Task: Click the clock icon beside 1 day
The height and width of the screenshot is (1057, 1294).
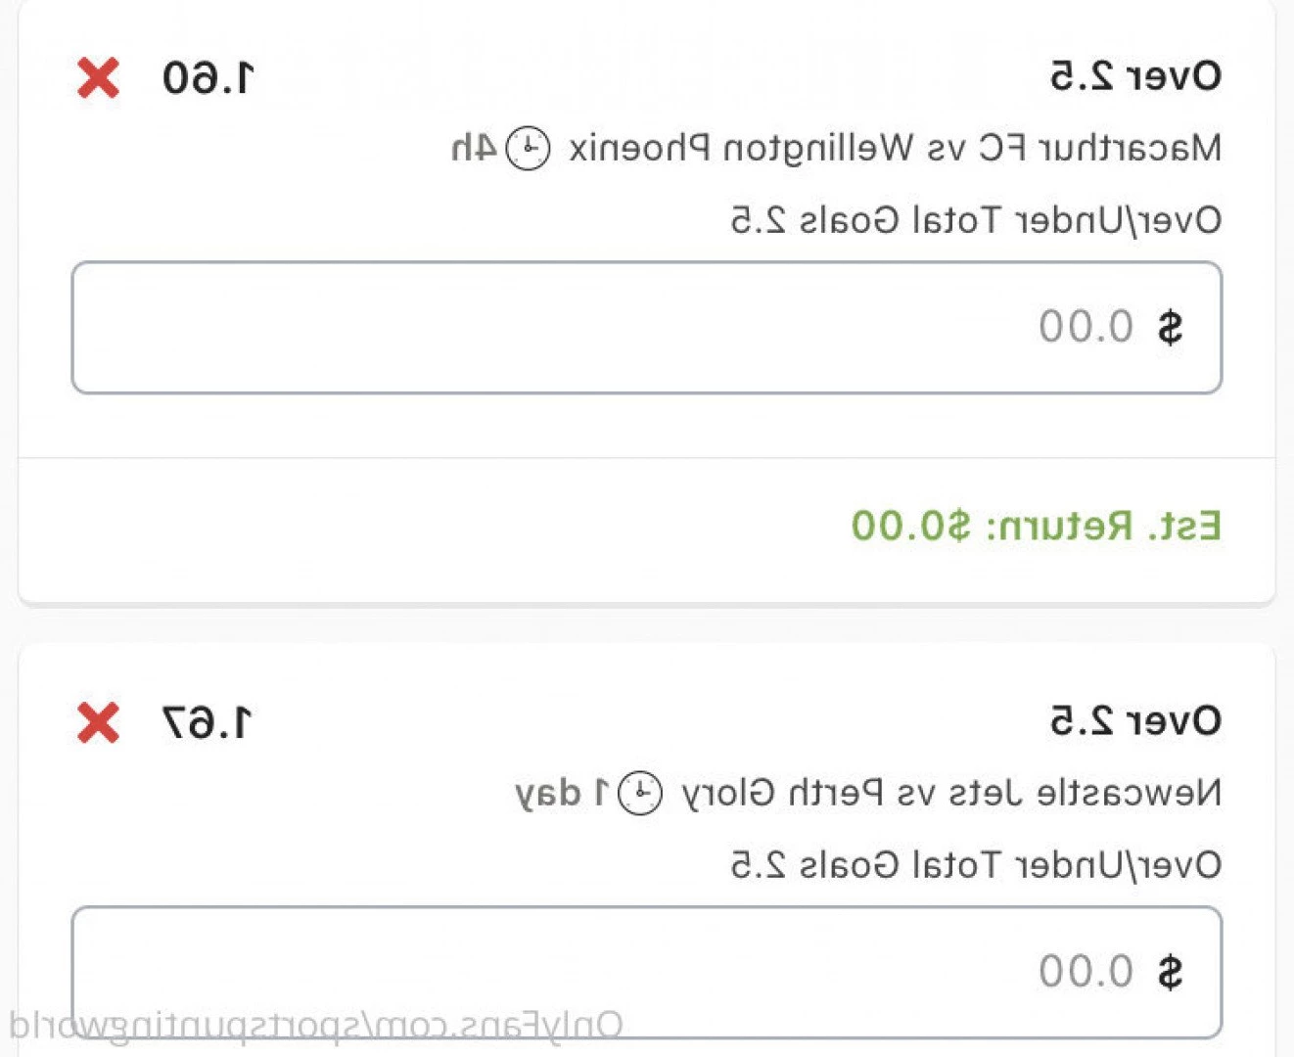Action: (x=640, y=793)
